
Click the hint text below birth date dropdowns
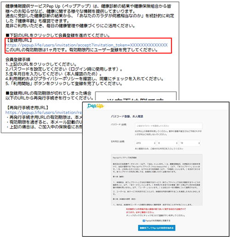click(159, 149)
